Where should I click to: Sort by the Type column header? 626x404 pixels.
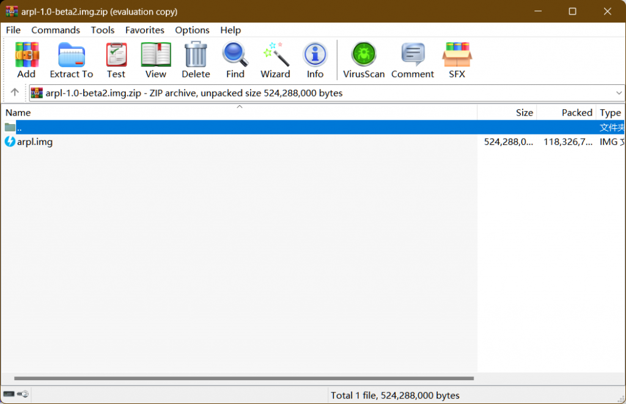point(611,112)
